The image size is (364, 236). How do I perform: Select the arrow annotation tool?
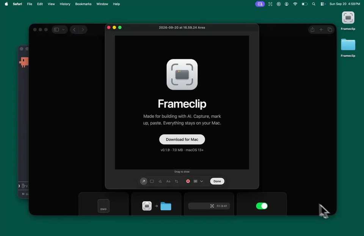pyautogui.click(x=143, y=181)
